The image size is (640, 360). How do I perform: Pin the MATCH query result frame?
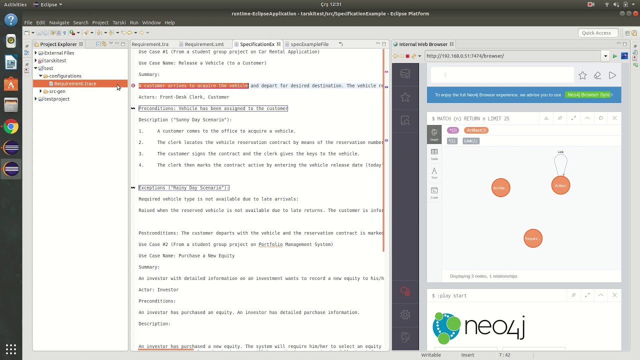coord(560,118)
